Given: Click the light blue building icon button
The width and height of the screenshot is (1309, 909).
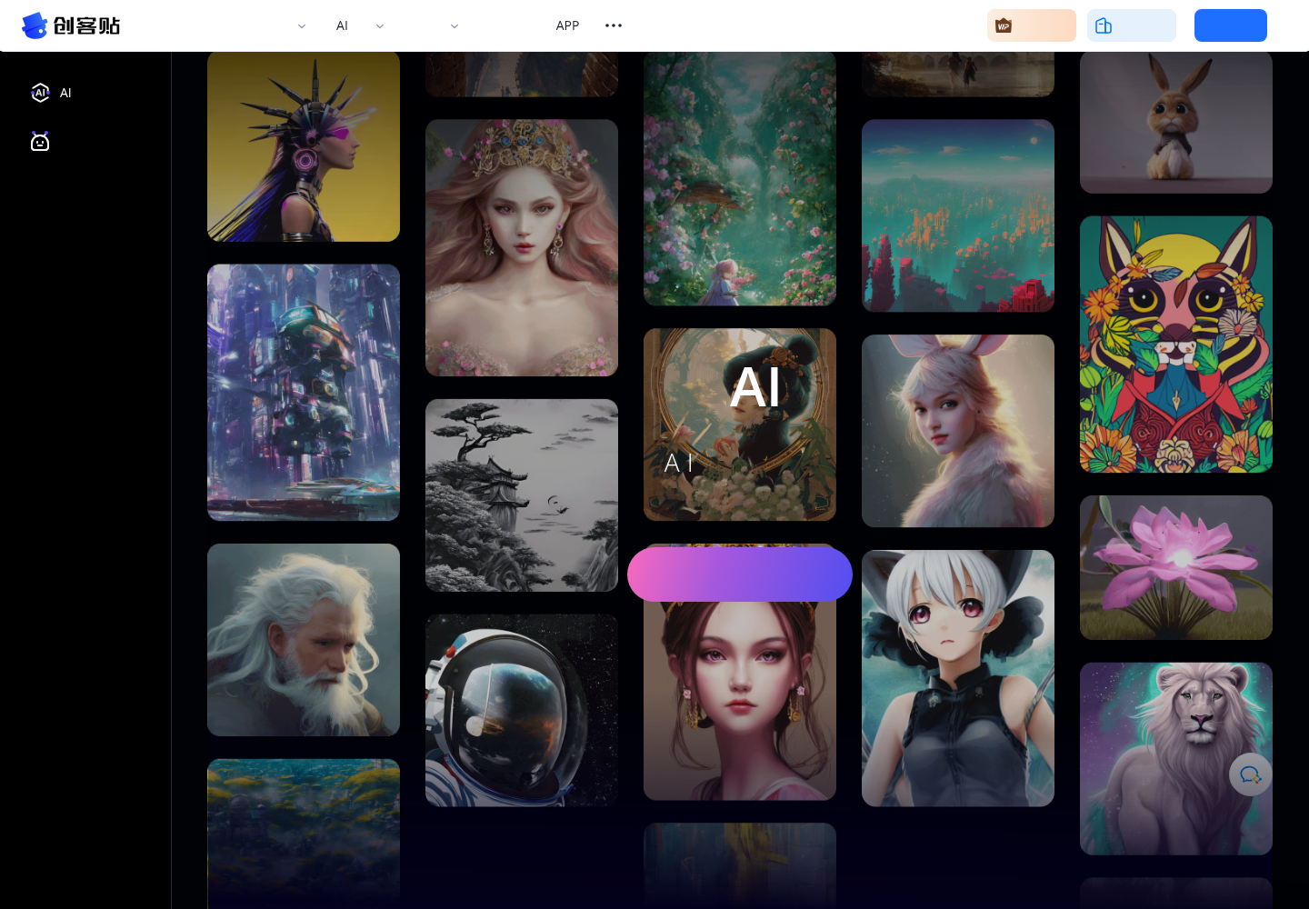Looking at the screenshot, I should coord(1132,25).
